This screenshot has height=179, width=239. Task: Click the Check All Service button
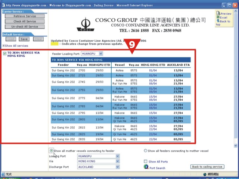click(25, 21)
